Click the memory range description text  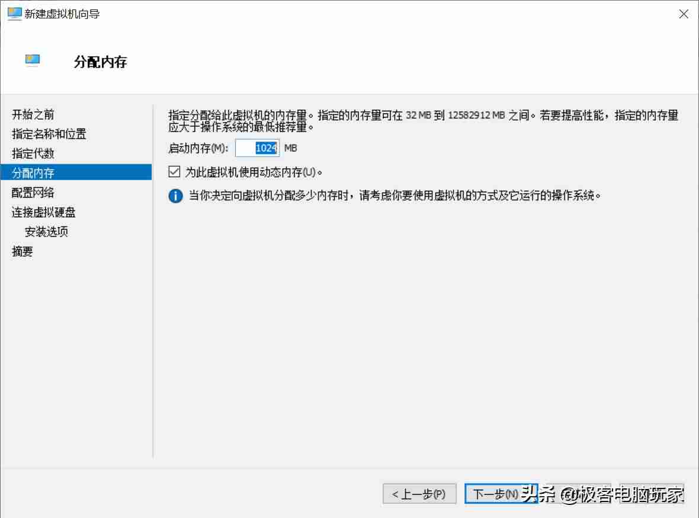(423, 121)
